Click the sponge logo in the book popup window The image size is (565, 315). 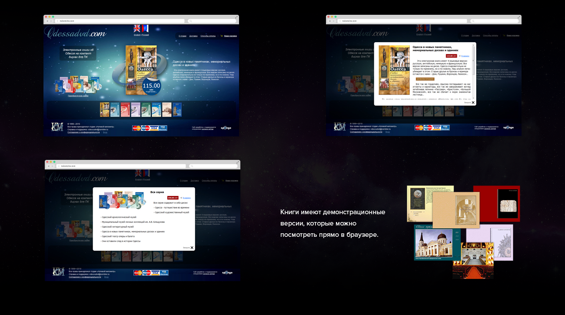point(508,128)
